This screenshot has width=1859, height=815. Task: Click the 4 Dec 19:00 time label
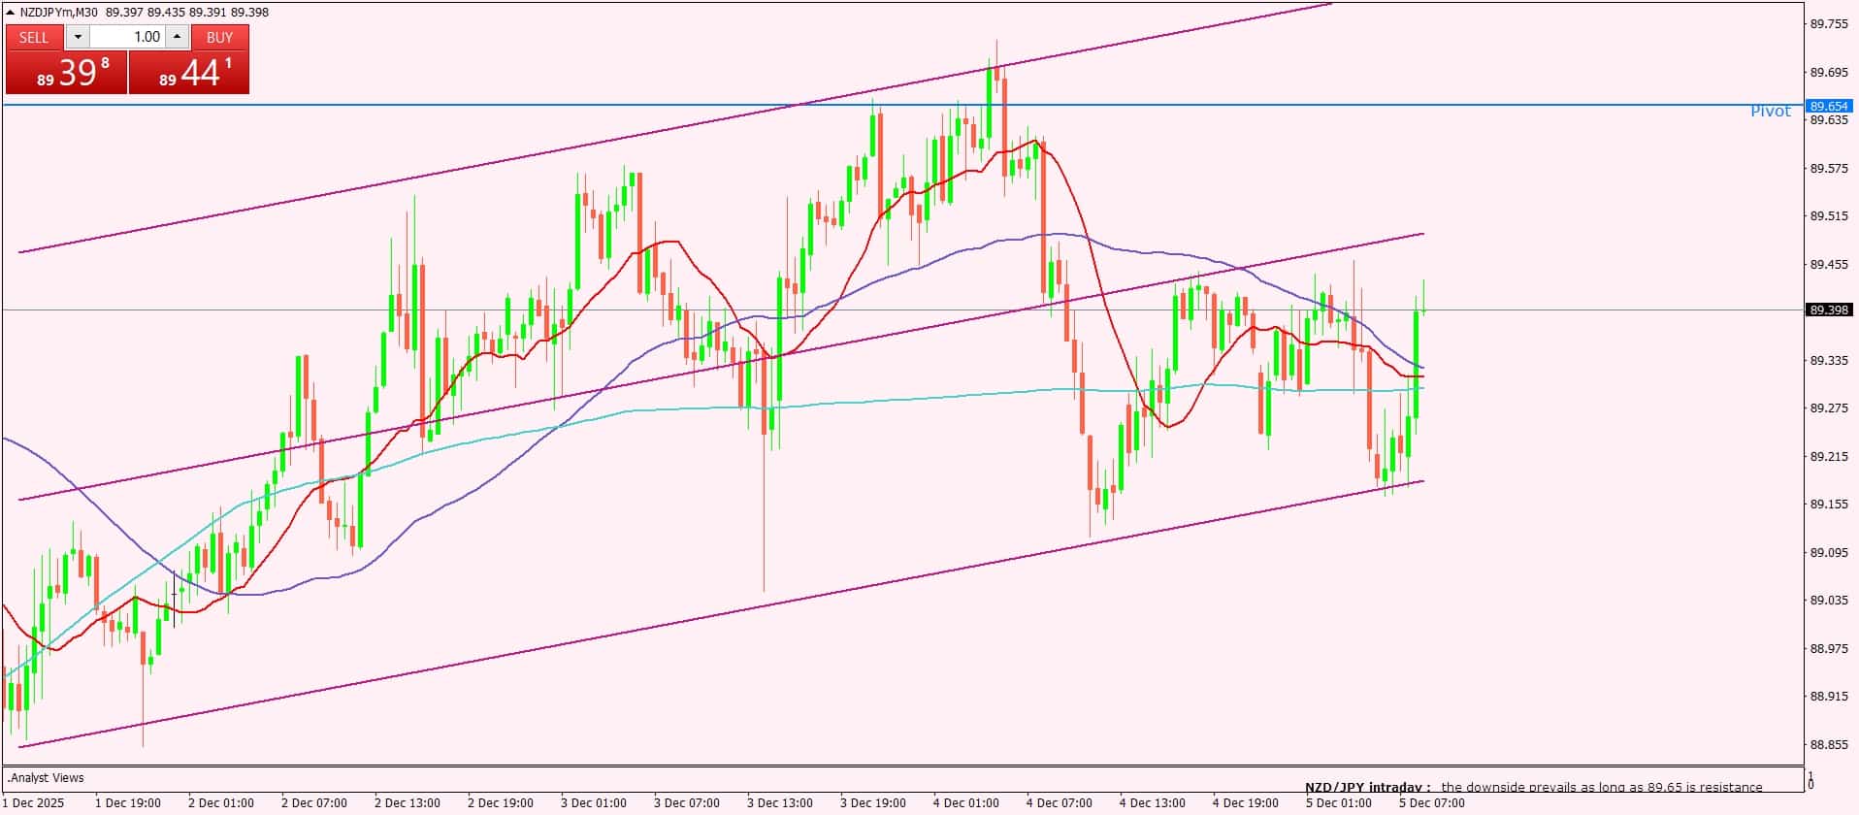tap(1246, 803)
